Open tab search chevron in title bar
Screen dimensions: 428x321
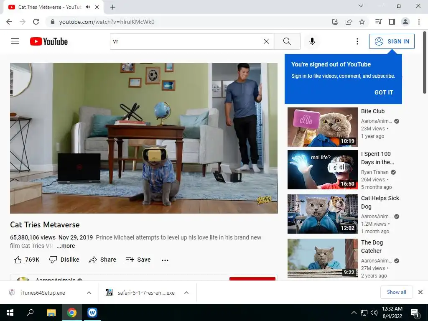(361, 6)
